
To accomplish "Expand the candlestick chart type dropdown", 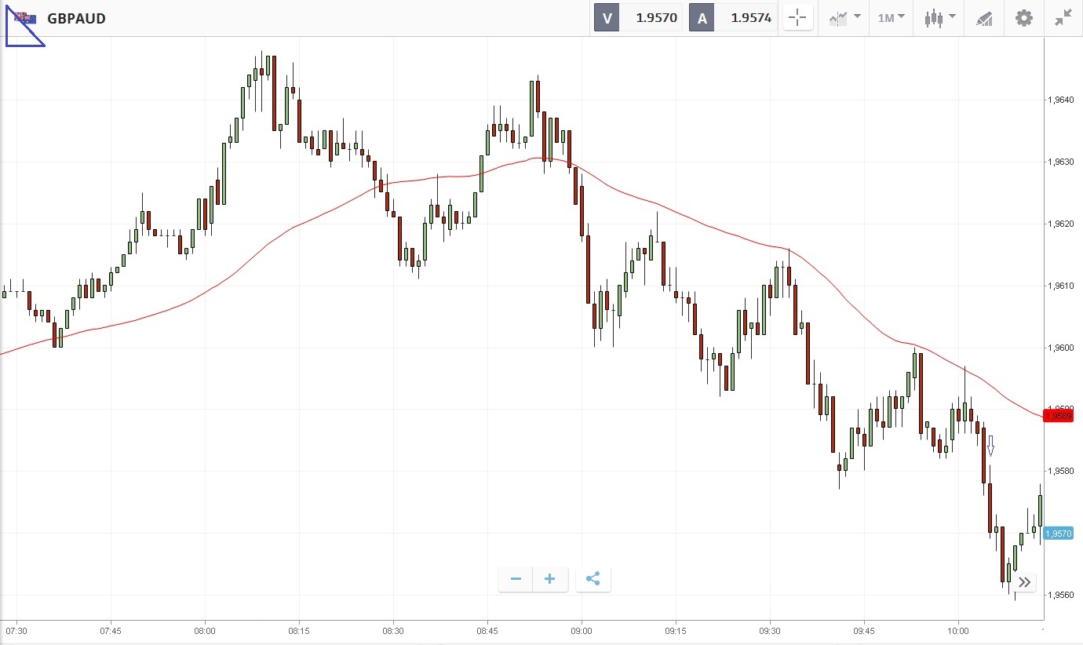I will click(x=939, y=18).
